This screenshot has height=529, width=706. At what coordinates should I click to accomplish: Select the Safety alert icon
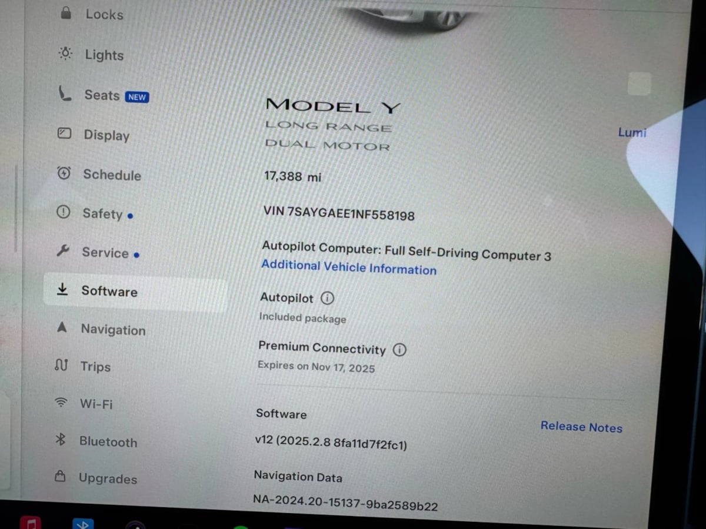tap(63, 212)
